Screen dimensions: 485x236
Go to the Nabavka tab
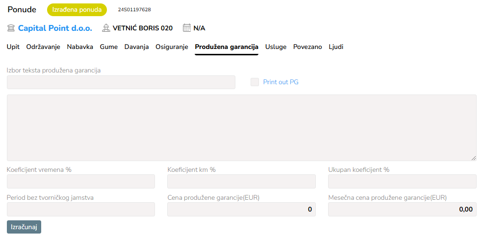tap(80, 47)
